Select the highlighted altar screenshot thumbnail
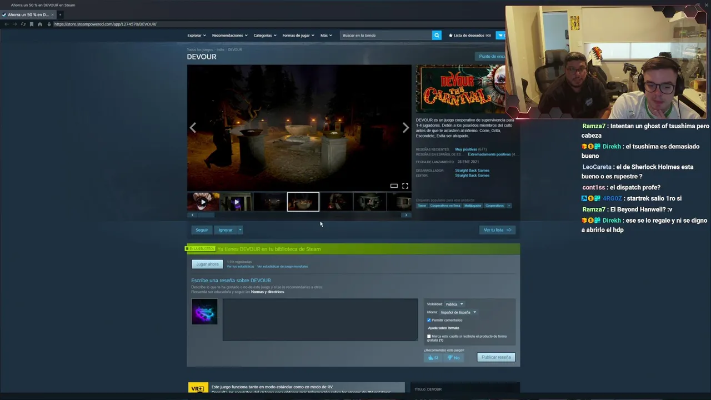Image resolution: width=711 pixels, height=400 pixels. tap(303, 202)
